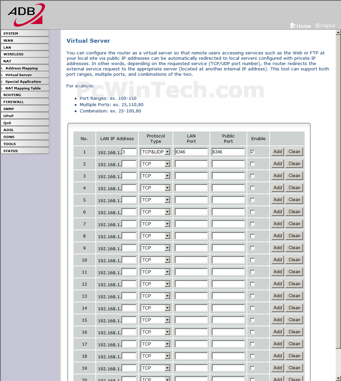Click LAN IP Address field for rule 2
The width and height of the screenshot is (341, 381).
coord(129,164)
